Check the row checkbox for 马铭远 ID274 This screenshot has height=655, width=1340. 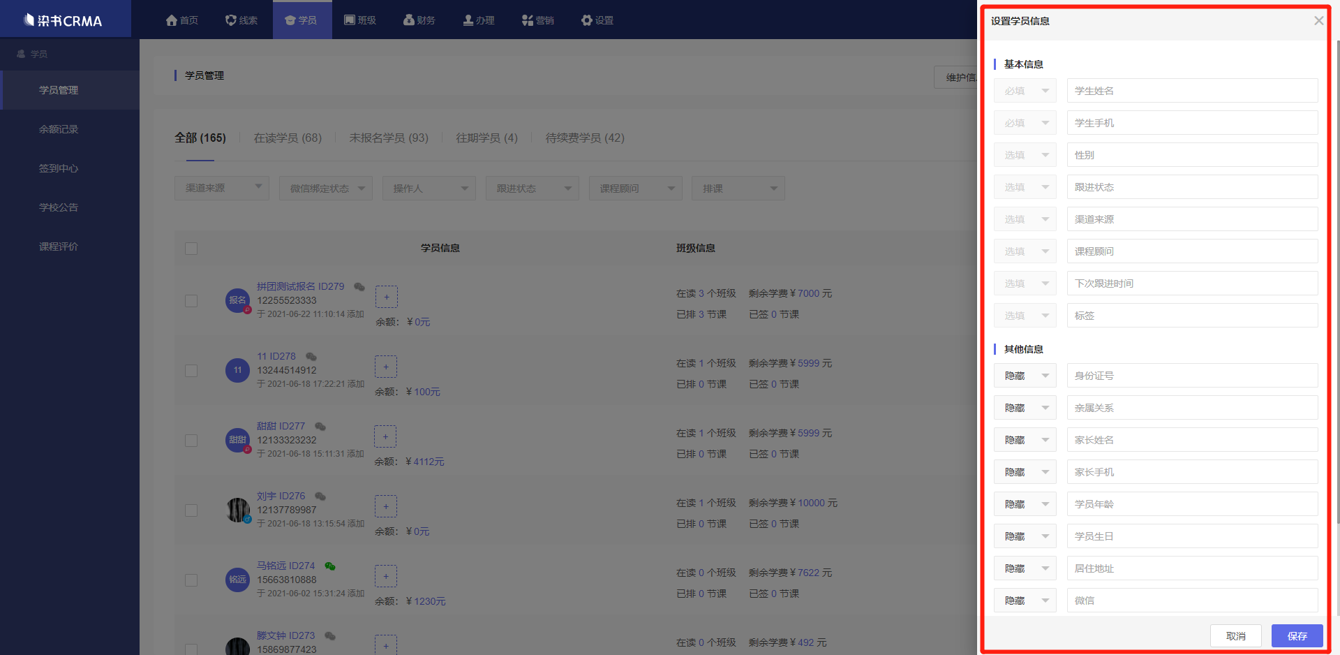[191, 580]
